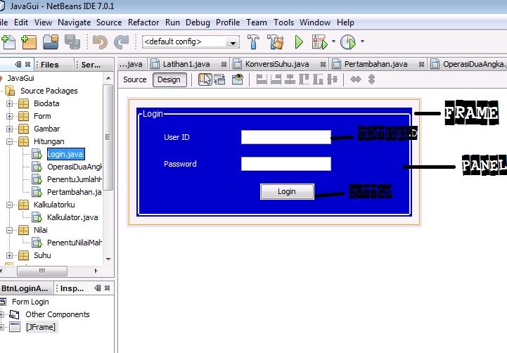The width and height of the screenshot is (507, 353).
Task: Open the Help menu
Action: click(345, 23)
